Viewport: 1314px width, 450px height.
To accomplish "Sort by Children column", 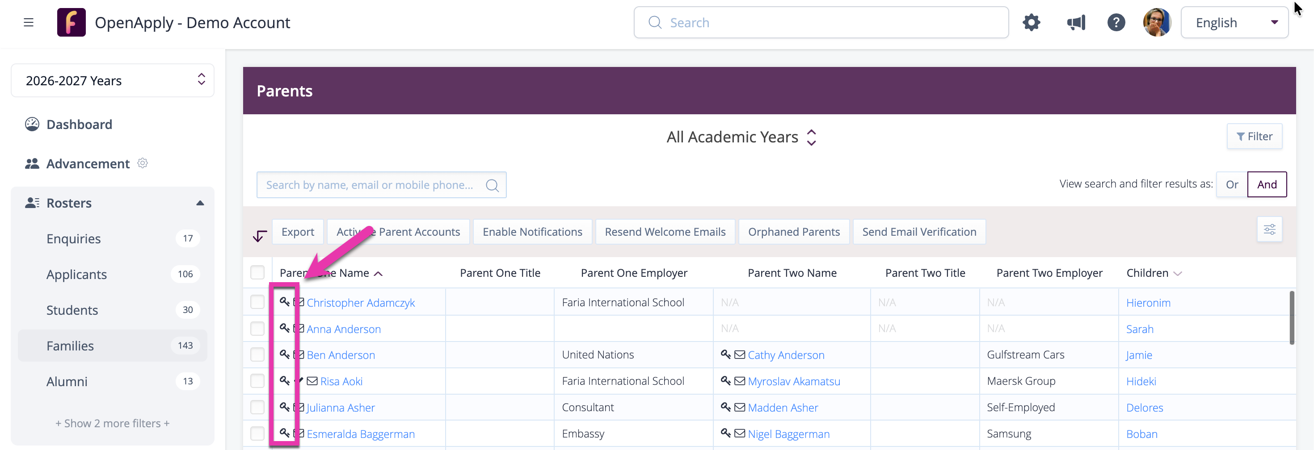I will [x=1154, y=273].
